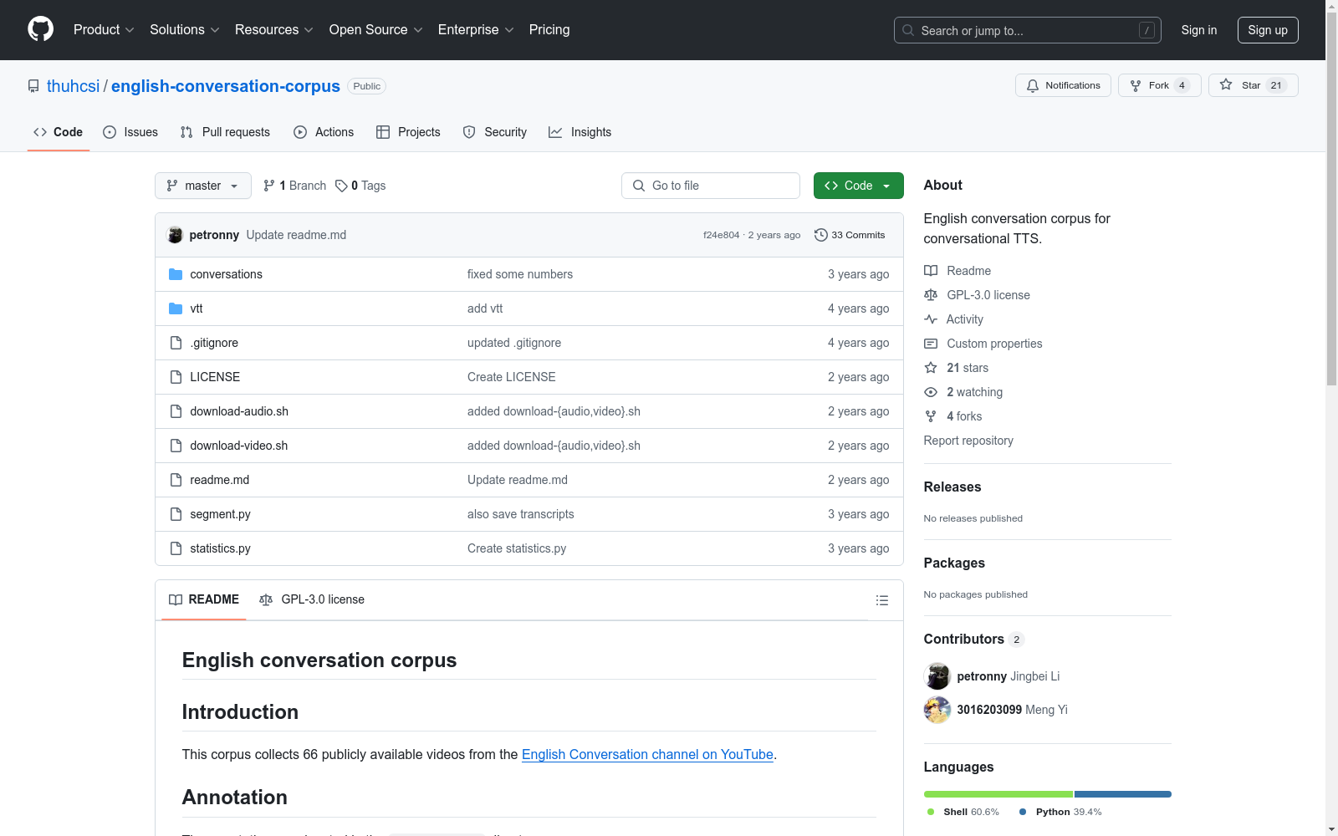Select the GPL-3.0 license tab
The height and width of the screenshot is (836, 1338).
tap(312, 599)
